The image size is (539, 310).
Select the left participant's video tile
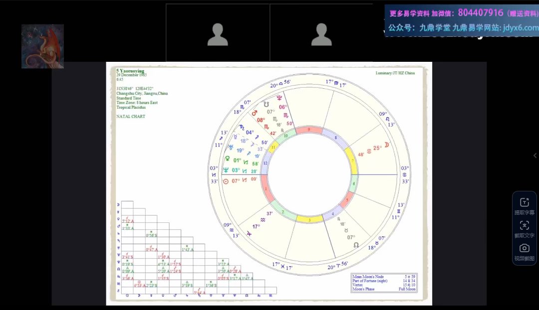pos(218,33)
